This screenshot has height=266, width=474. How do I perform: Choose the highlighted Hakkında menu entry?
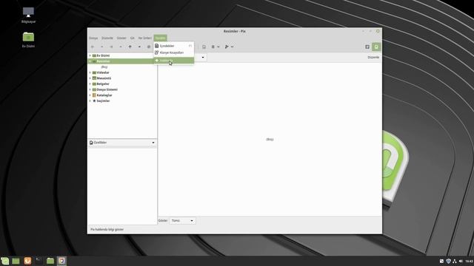click(x=174, y=61)
